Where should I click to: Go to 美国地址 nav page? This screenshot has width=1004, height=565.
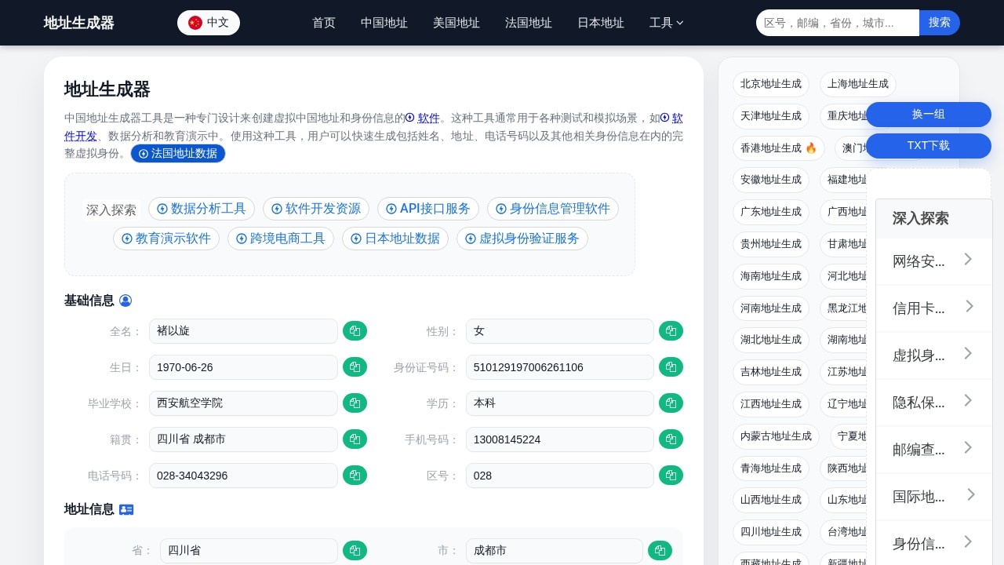click(457, 23)
